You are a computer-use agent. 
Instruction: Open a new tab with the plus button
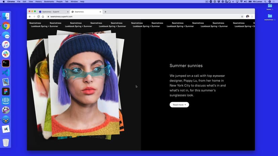pos(105,12)
